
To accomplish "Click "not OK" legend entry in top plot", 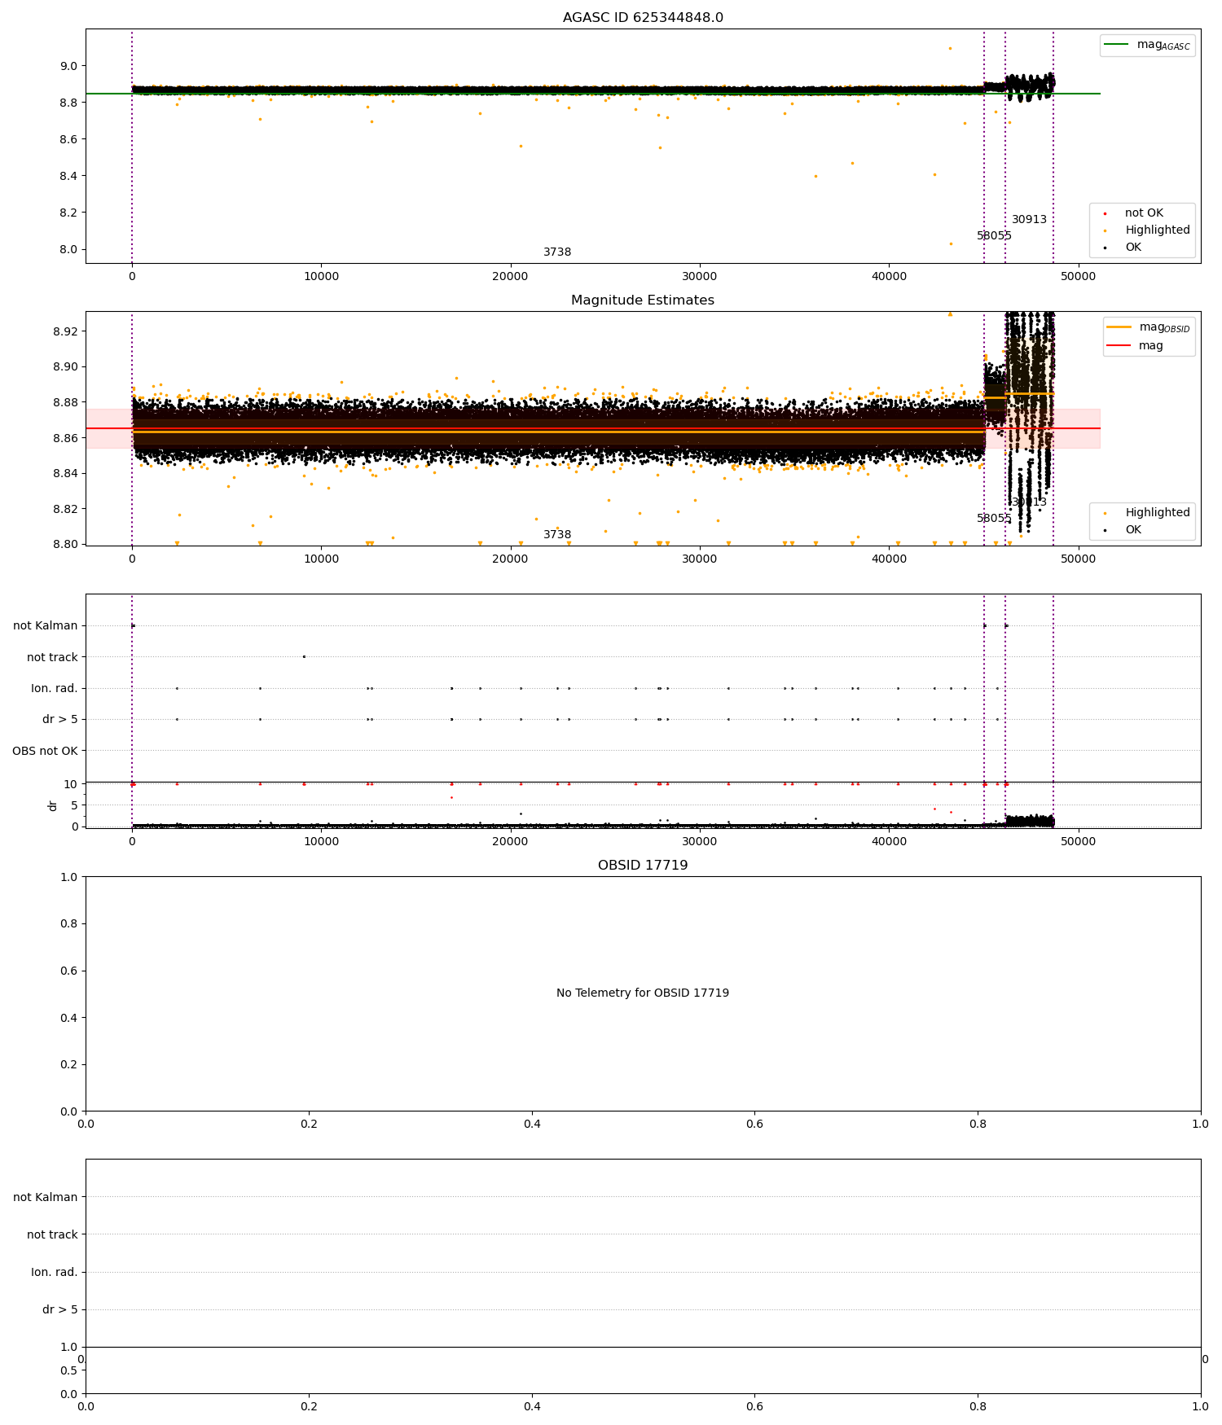I will click(1144, 213).
